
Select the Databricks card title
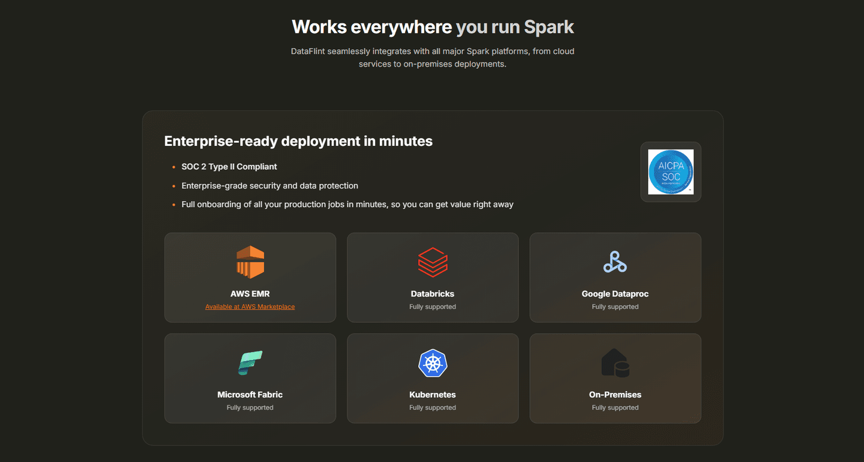(x=433, y=294)
